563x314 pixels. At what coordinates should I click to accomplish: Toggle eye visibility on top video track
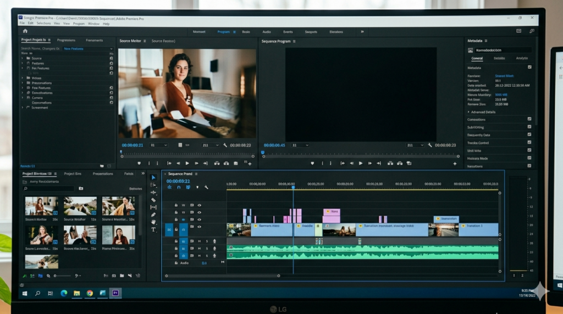[199, 205]
